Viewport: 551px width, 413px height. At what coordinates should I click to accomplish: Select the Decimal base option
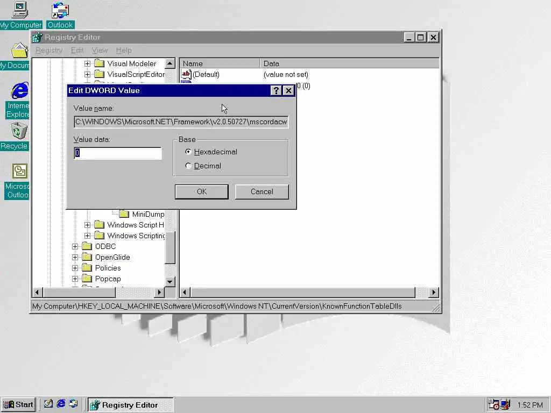203,166
